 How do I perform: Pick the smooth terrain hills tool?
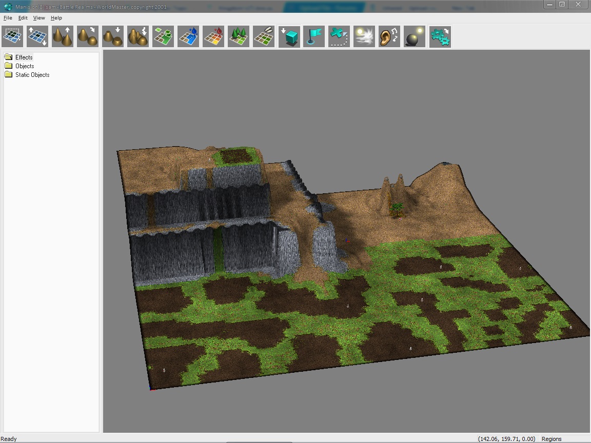[87, 36]
